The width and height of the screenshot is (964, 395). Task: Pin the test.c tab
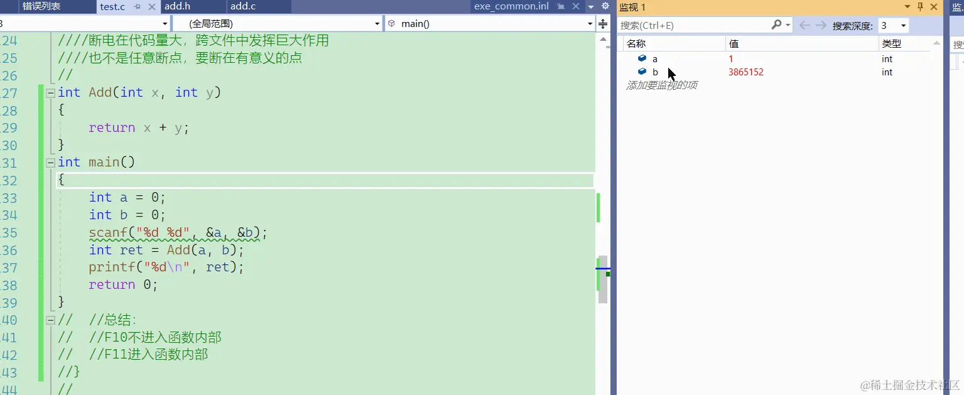pyautogui.click(x=138, y=7)
